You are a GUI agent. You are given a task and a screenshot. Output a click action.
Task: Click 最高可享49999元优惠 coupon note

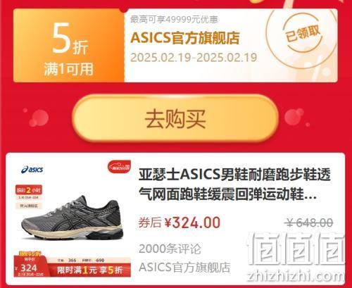pyautogui.click(x=174, y=20)
